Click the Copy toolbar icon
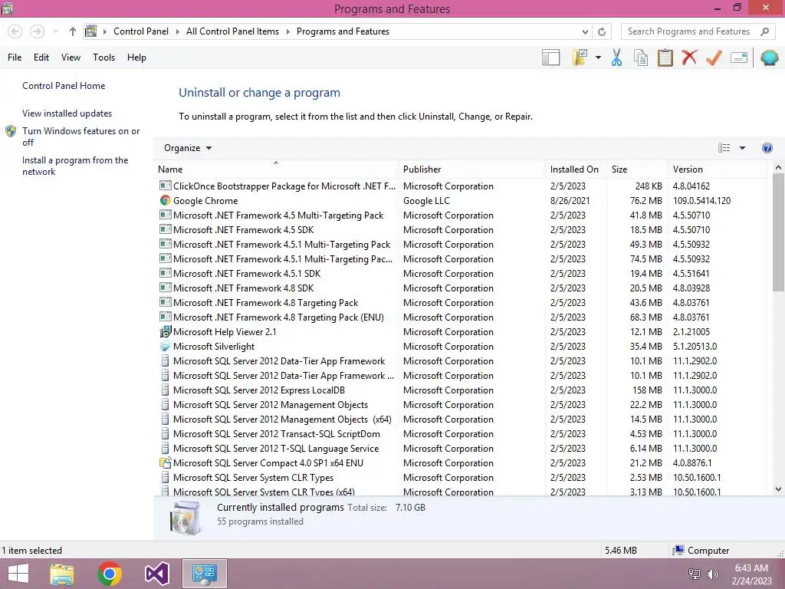 [x=641, y=58]
